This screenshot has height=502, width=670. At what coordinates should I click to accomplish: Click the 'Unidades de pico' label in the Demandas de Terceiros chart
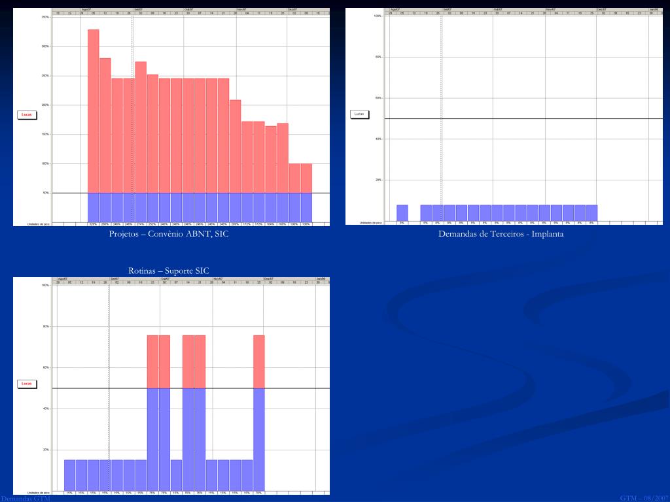tap(370, 223)
